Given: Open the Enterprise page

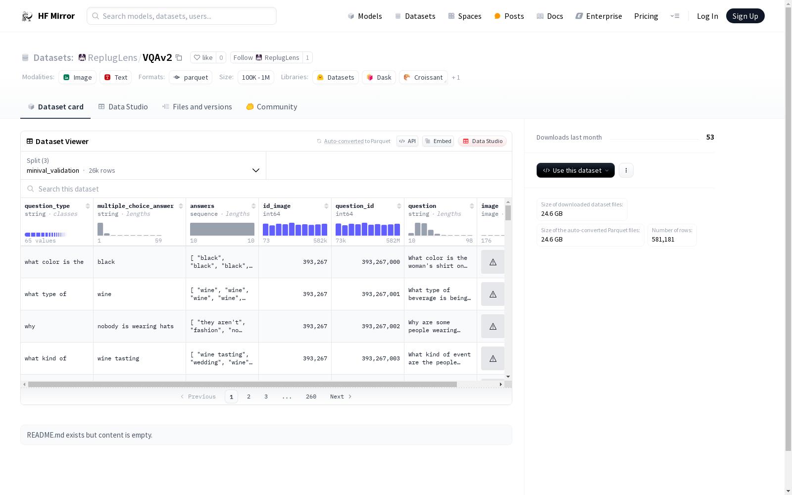Looking at the screenshot, I should [598, 16].
